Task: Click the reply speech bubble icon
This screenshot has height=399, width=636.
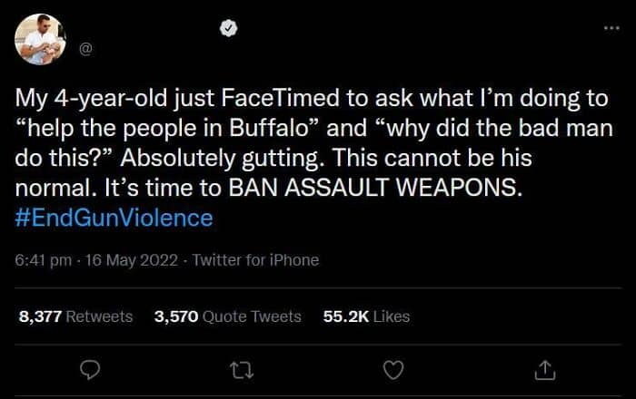Action: 89,369
